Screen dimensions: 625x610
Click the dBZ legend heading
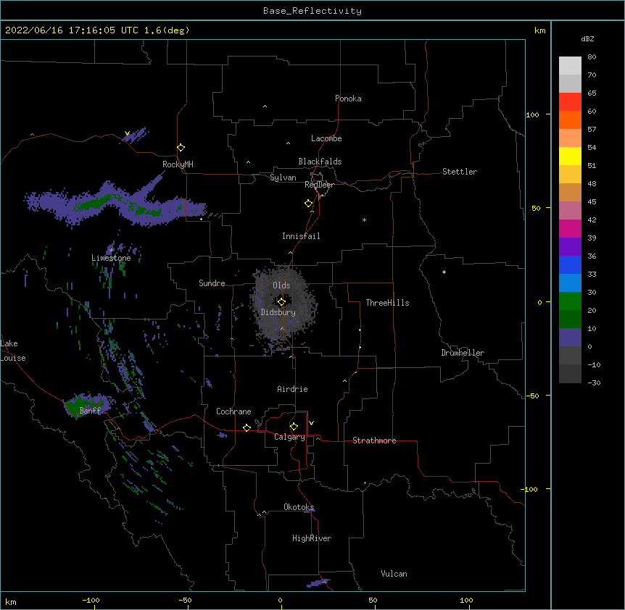[587, 39]
